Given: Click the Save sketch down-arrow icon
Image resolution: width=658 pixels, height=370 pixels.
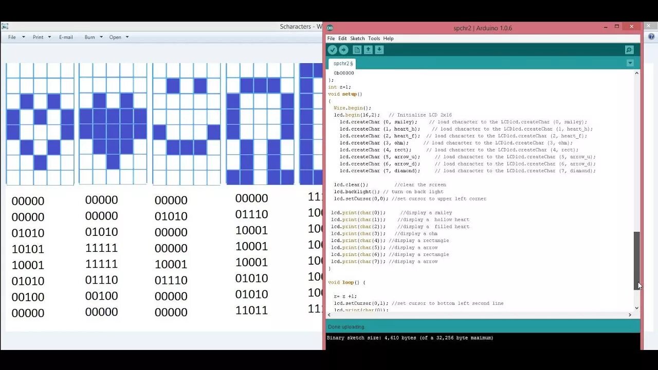Looking at the screenshot, I should pos(379,50).
